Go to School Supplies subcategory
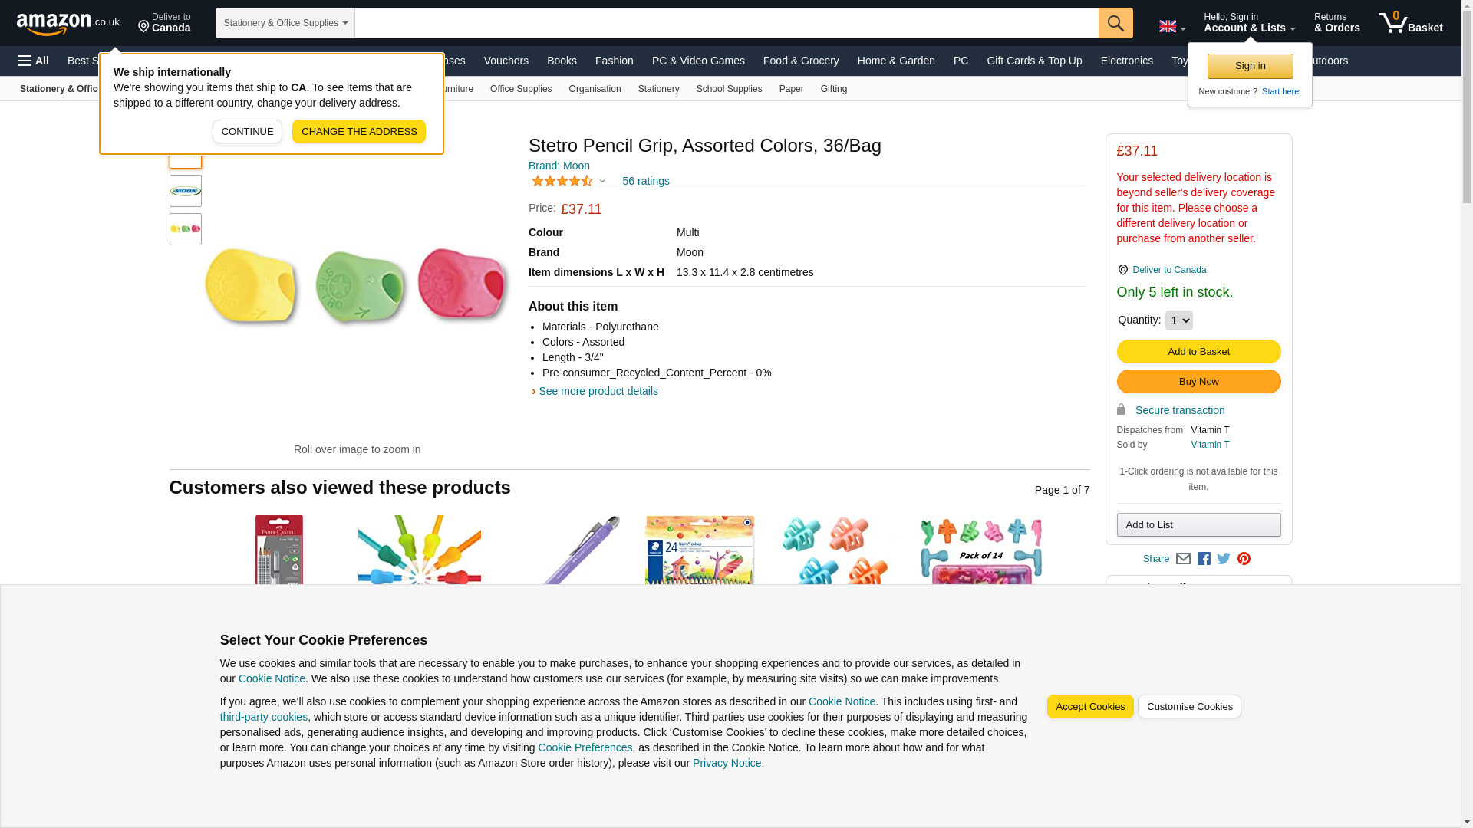This screenshot has height=828, width=1473. point(729,89)
